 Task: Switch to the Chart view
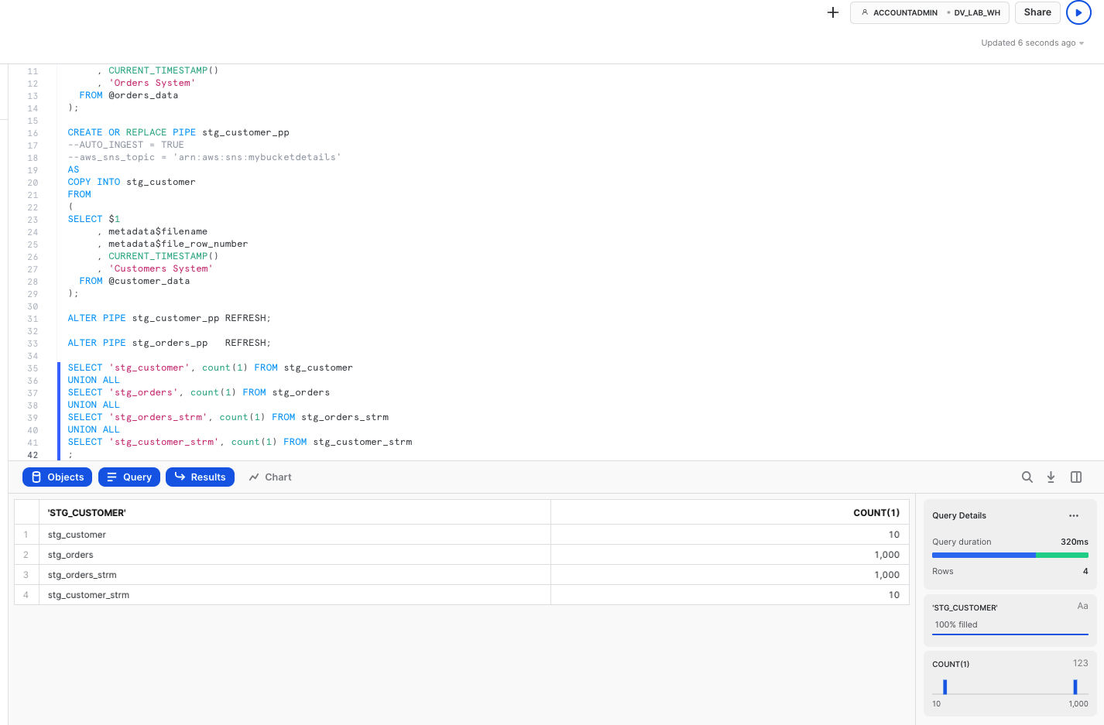(x=269, y=477)
